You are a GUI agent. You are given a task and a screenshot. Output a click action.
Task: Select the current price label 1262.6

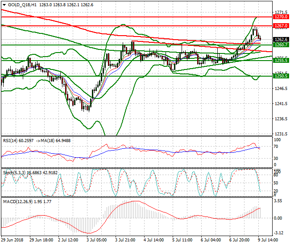pos(281,40)
